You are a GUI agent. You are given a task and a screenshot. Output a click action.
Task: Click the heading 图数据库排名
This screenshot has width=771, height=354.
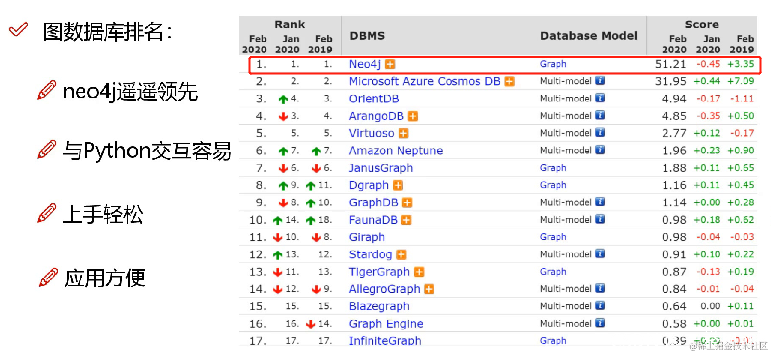(107, 32)
